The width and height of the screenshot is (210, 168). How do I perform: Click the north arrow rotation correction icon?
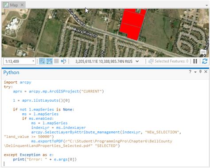[x=64, y=61]
